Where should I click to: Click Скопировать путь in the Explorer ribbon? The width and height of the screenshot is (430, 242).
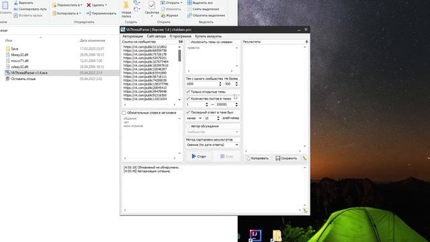(30, 9)
